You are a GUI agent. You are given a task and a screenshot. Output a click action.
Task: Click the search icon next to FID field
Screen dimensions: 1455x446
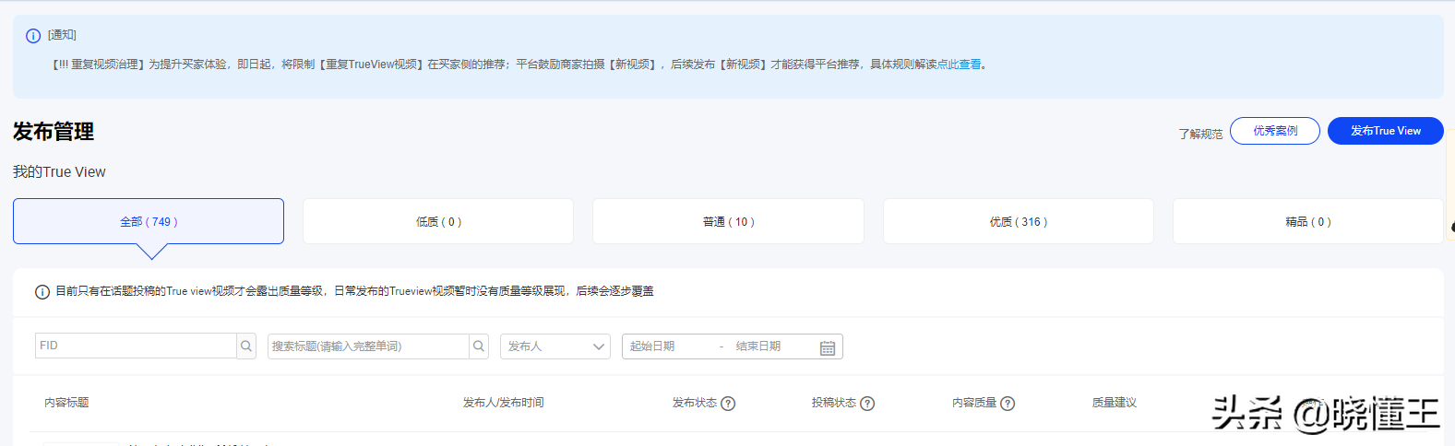coord(246,346)
